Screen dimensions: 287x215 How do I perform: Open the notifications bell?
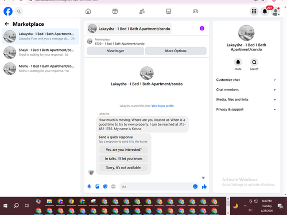point(265,11)
